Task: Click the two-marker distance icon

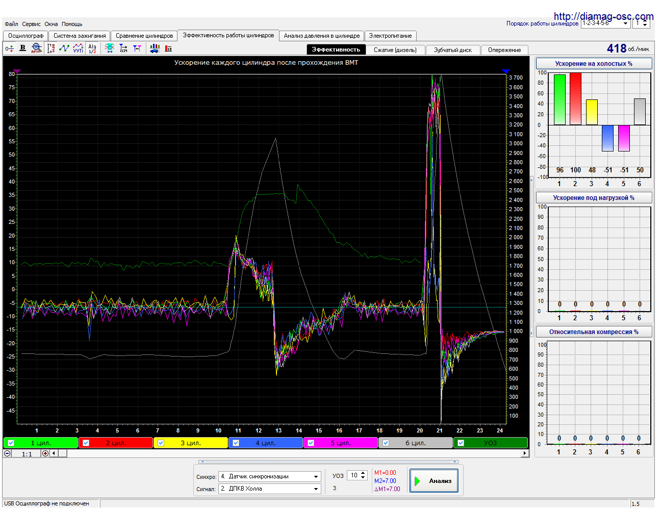Action: click(x=137, y=48)
